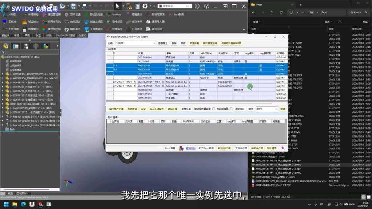The image size is (372, 209).
Task: Open the ConfigurationManager tab icon
Action: pos(26,46)
